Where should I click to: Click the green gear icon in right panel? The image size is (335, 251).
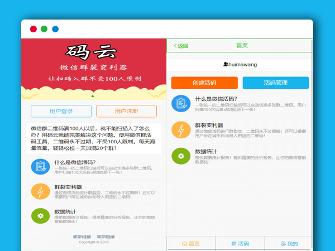click(181, 156)
